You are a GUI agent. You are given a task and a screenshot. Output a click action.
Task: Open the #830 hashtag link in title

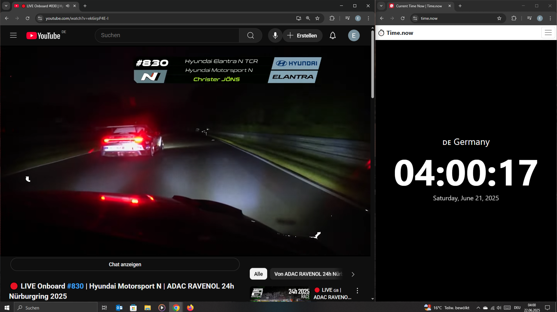[75, 286]
